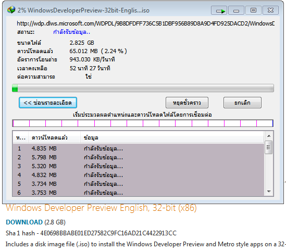Viewport: 286px width, 252px height.
Task: Click the Includes a disk image file description
Action: tap(145, 244)
